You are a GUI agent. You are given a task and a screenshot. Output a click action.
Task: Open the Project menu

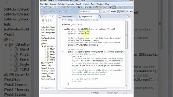[86, 4]
